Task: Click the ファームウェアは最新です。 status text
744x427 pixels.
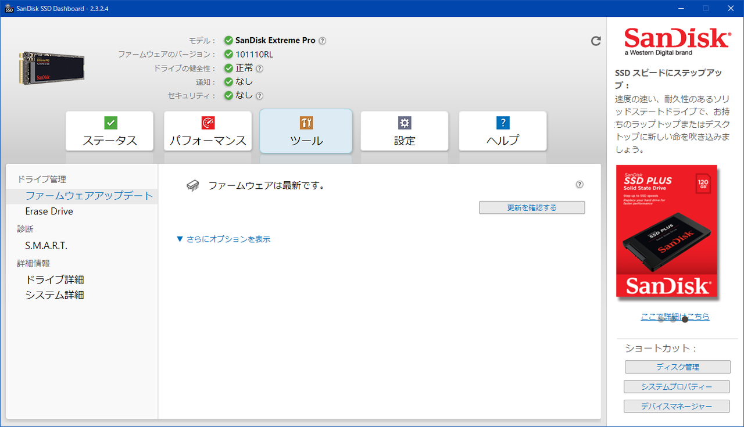Action: pos(266,186)
